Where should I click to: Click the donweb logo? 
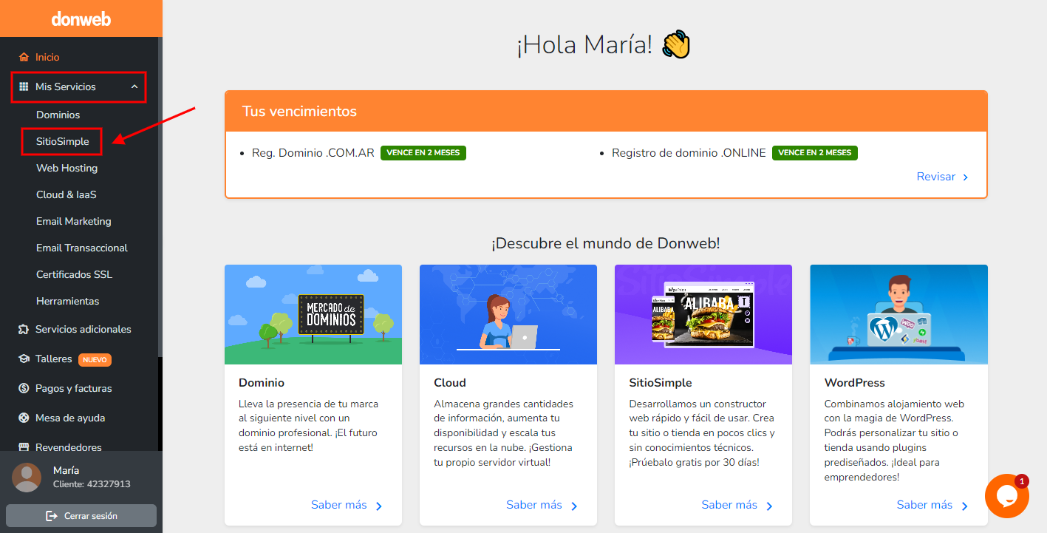tap(81, 18)
